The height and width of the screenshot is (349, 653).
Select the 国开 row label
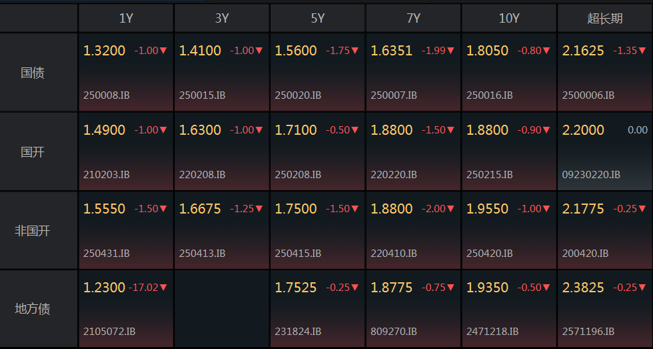(x=33, y=152)
